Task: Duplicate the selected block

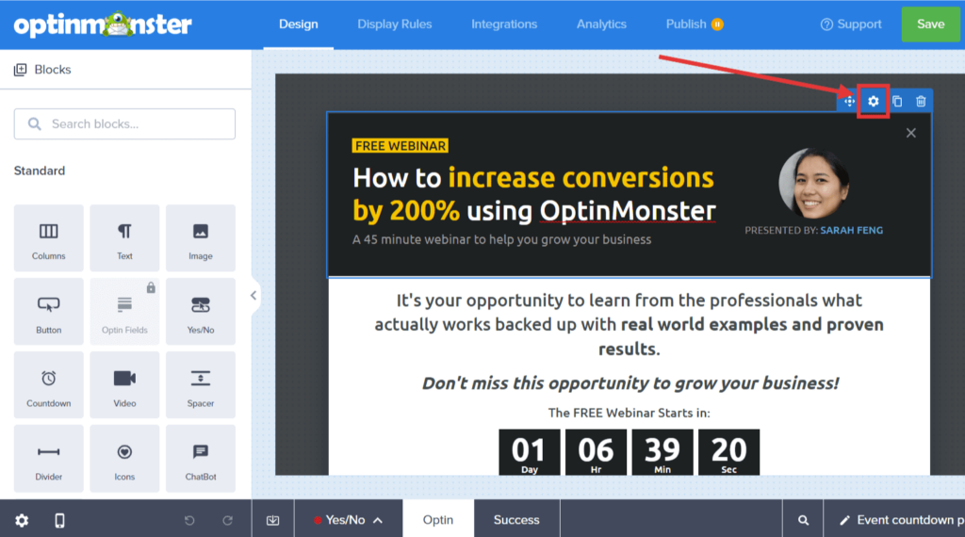Action: 897,102
